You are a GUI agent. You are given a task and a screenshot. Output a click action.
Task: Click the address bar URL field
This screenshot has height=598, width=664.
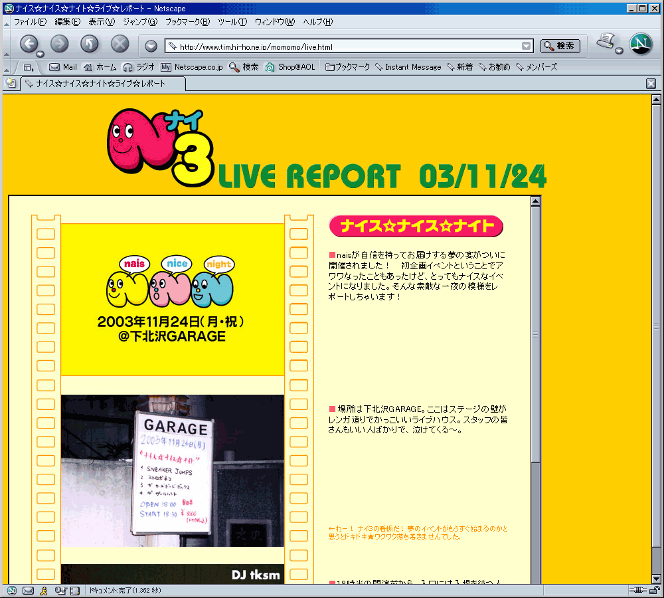350,47
